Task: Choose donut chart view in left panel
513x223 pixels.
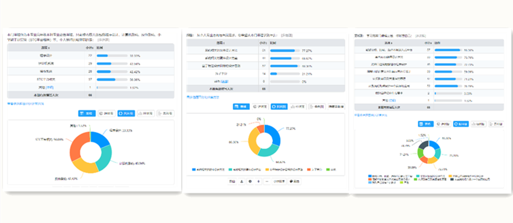Action: [126, 113]
